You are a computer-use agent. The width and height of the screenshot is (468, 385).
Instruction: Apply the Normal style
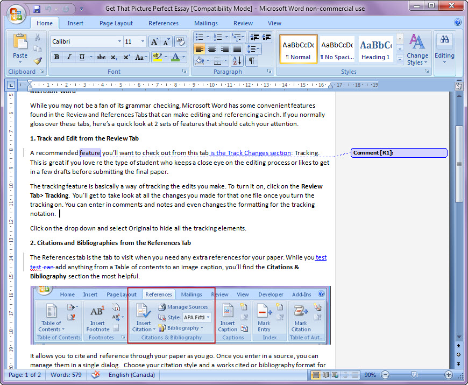[x=298, y=50]
